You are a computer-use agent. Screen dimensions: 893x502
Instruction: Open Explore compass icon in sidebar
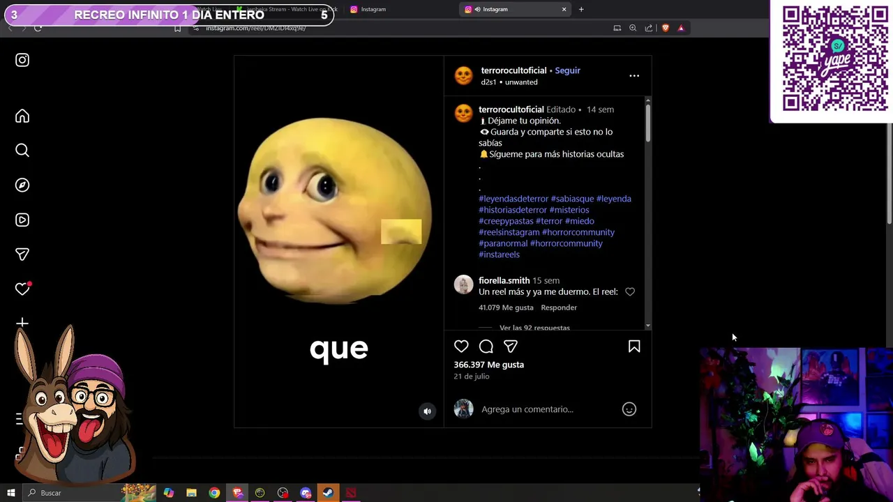tap(22, 185)
